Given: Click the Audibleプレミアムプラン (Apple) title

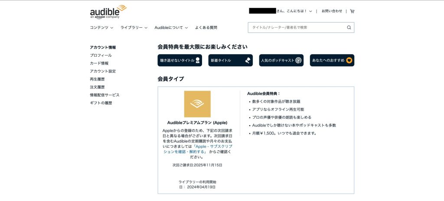Looking at the screenshot, I should point(197,123).
